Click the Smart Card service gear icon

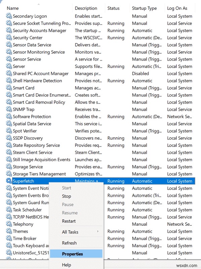point(9,88)
